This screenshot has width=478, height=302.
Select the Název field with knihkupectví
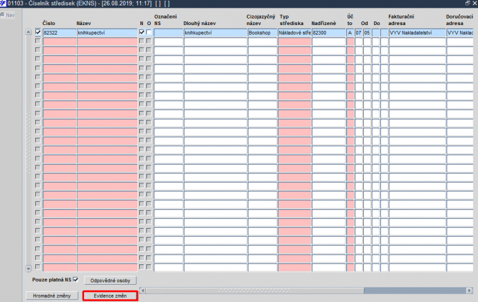pos(107,33)
